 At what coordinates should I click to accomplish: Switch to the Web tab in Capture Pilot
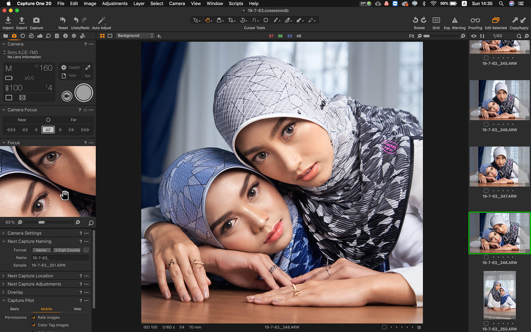pyautogui.click(x=77, y=309)
